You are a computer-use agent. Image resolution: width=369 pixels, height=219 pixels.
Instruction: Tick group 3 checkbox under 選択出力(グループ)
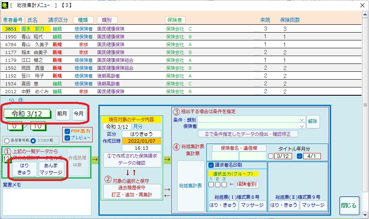(224, 184)
